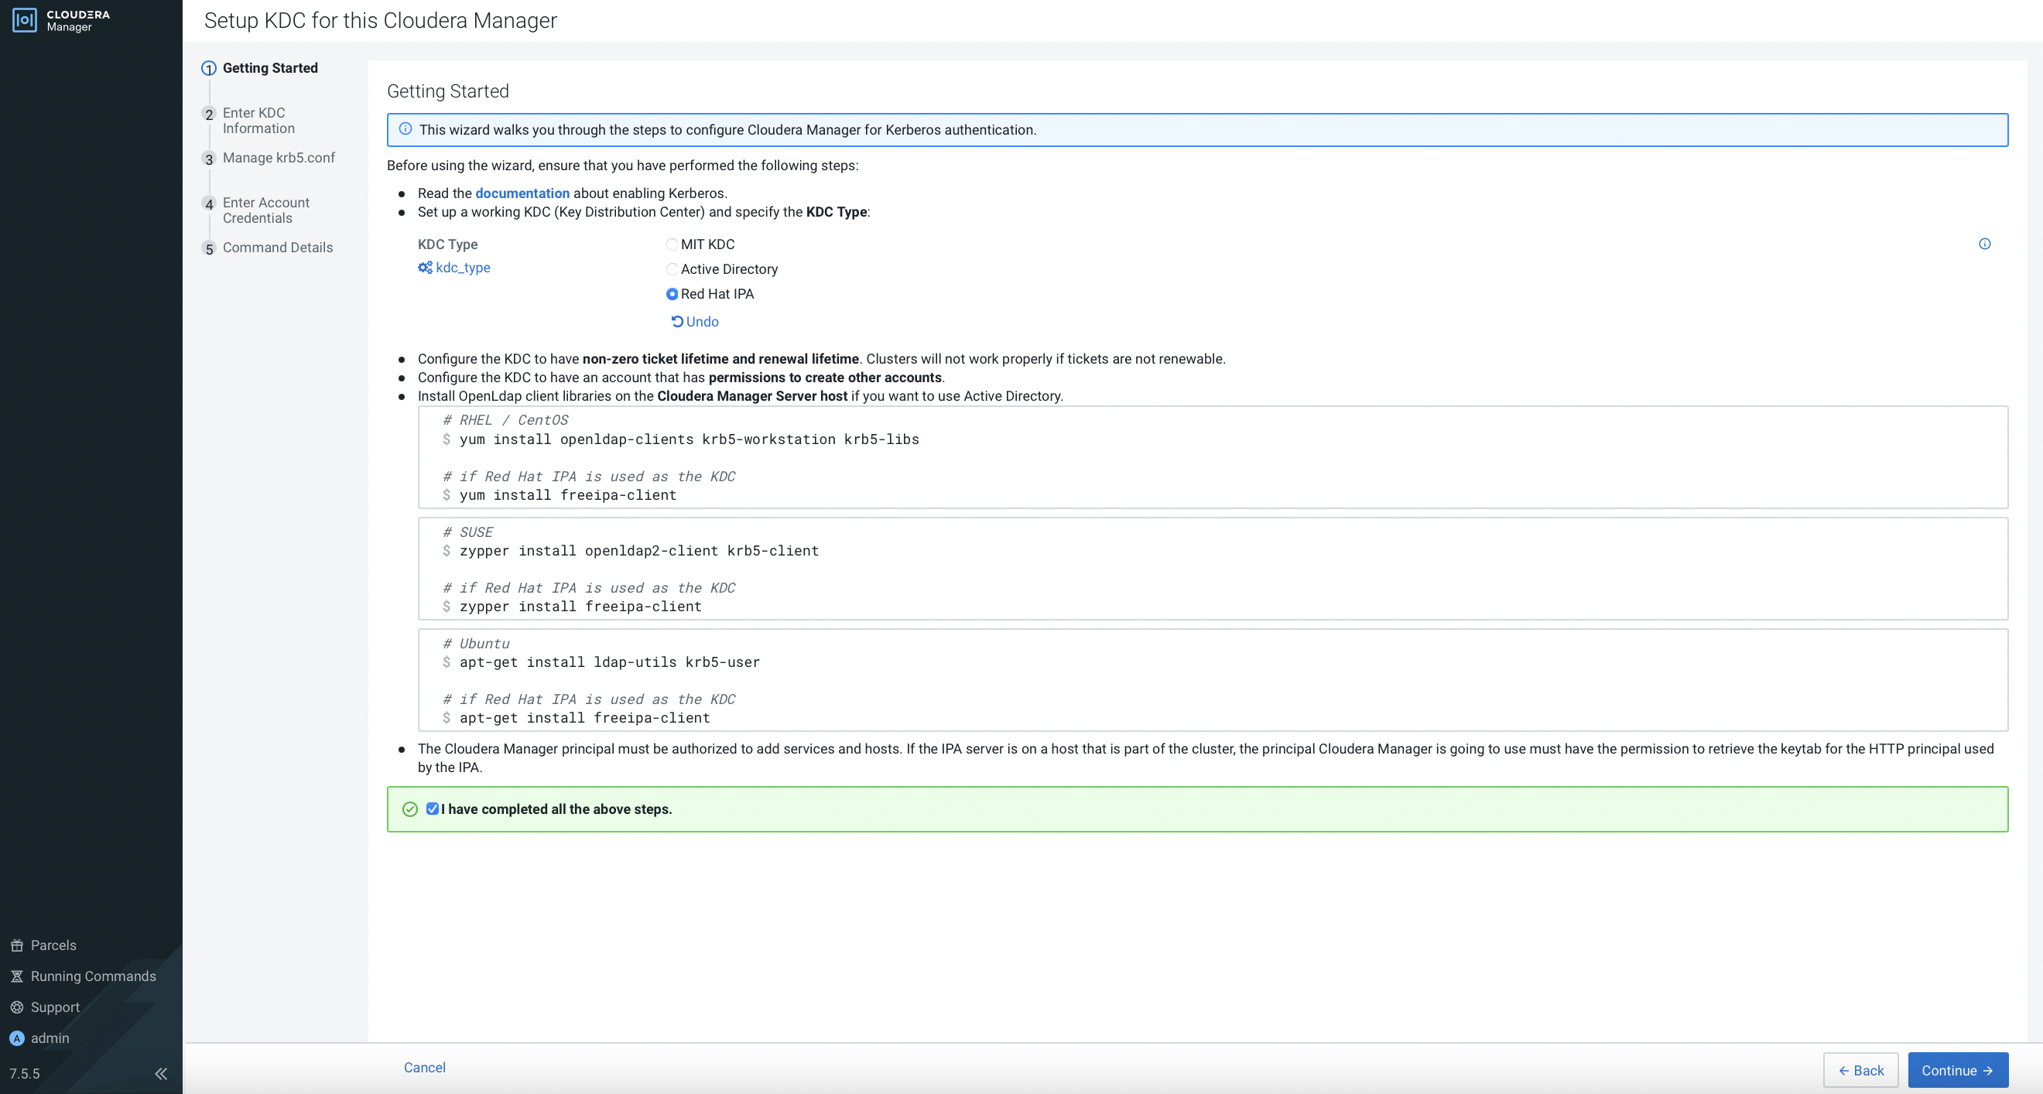
Task: Click the Parcels gift box icon
Action: (17, 945)
